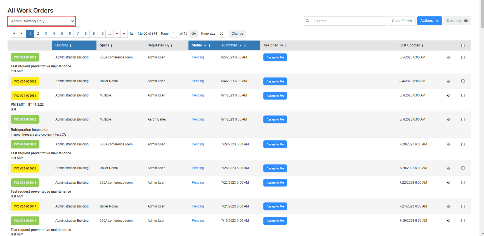Select checkbox for WO #24-000022
The image size is (484, 236).
[x=463, y=168]
